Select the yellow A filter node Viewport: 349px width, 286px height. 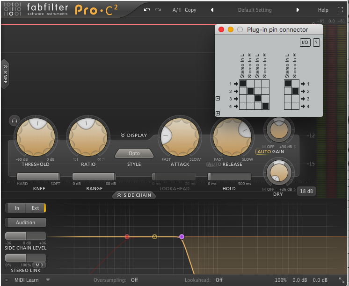154,236
